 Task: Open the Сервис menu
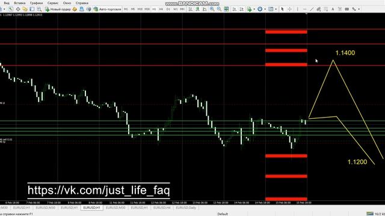pyautogui.click(x=53, y=3)
